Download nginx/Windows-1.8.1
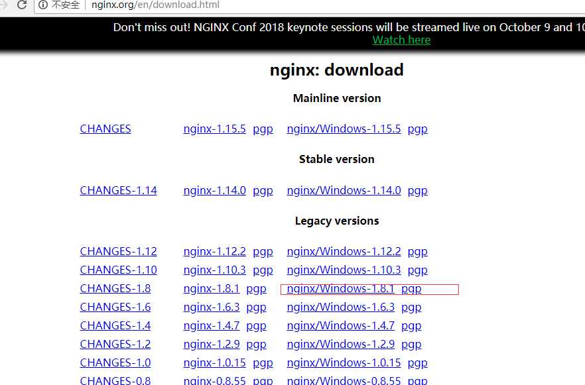Viewport: 585px width, 385px height. [x=341, y=288]
